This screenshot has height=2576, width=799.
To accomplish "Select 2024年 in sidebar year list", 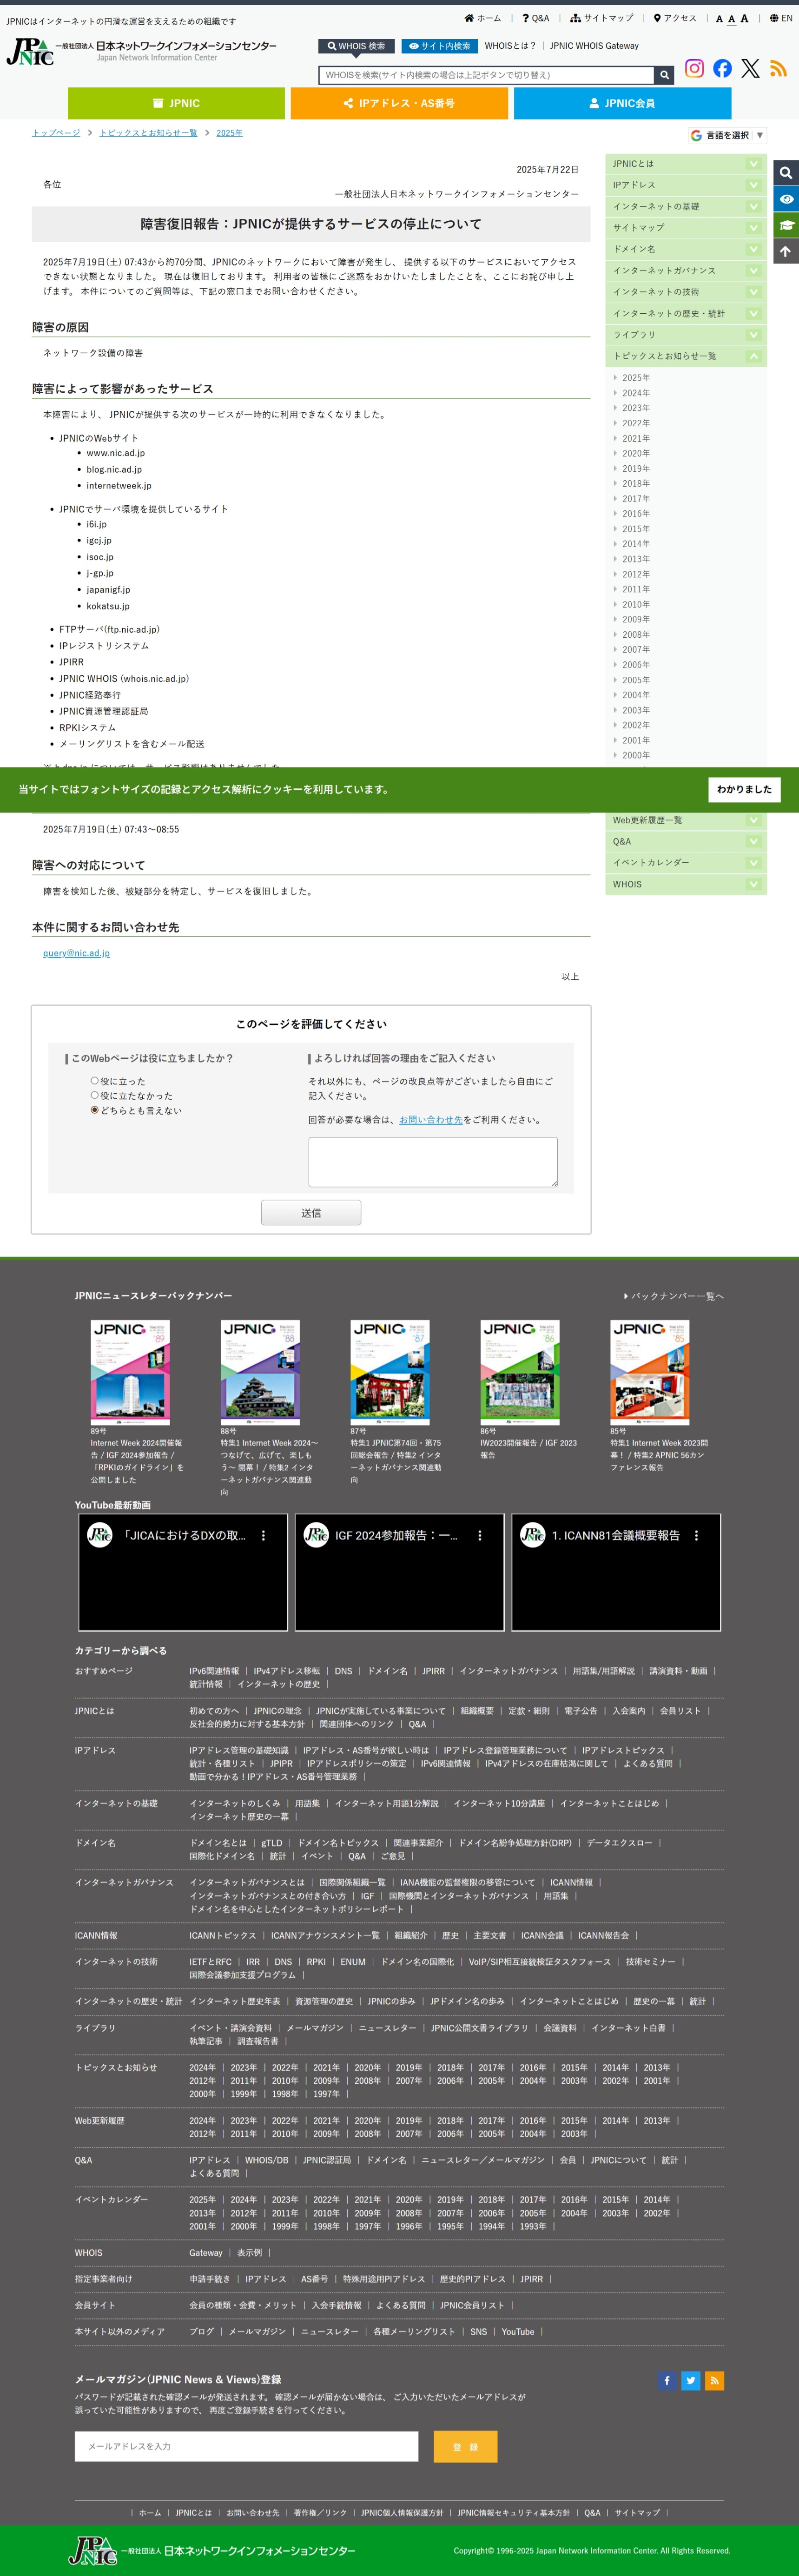I will point(635,393).
